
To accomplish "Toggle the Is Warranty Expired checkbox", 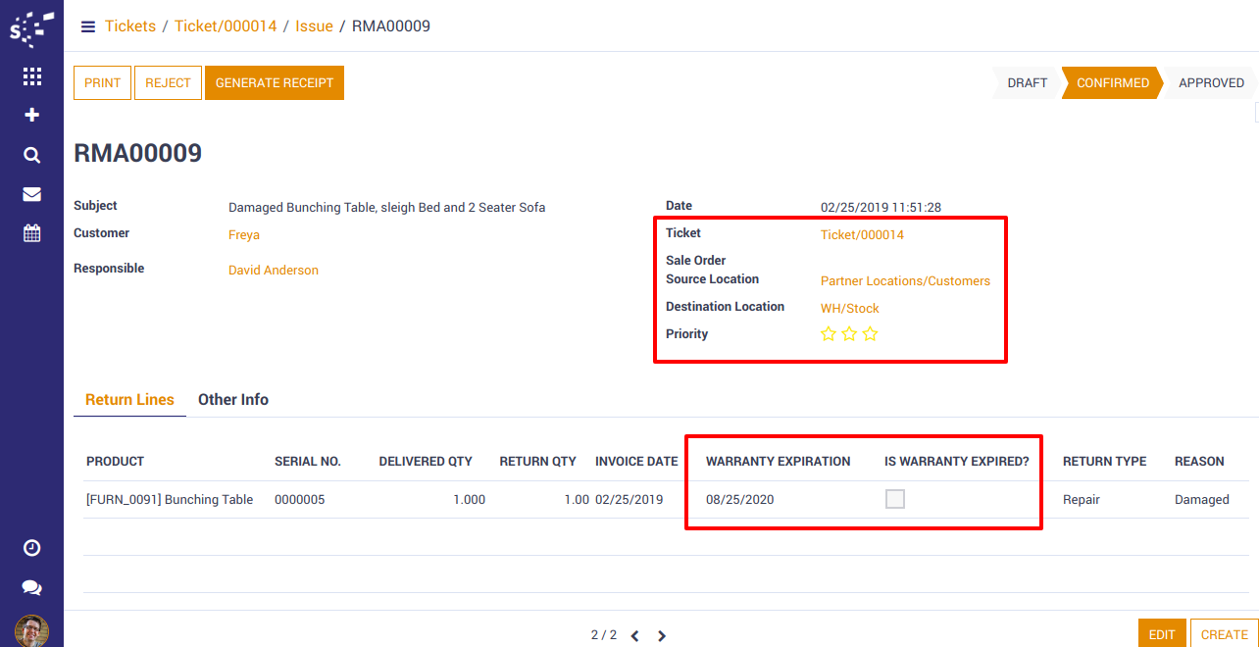I will point(894,499).
